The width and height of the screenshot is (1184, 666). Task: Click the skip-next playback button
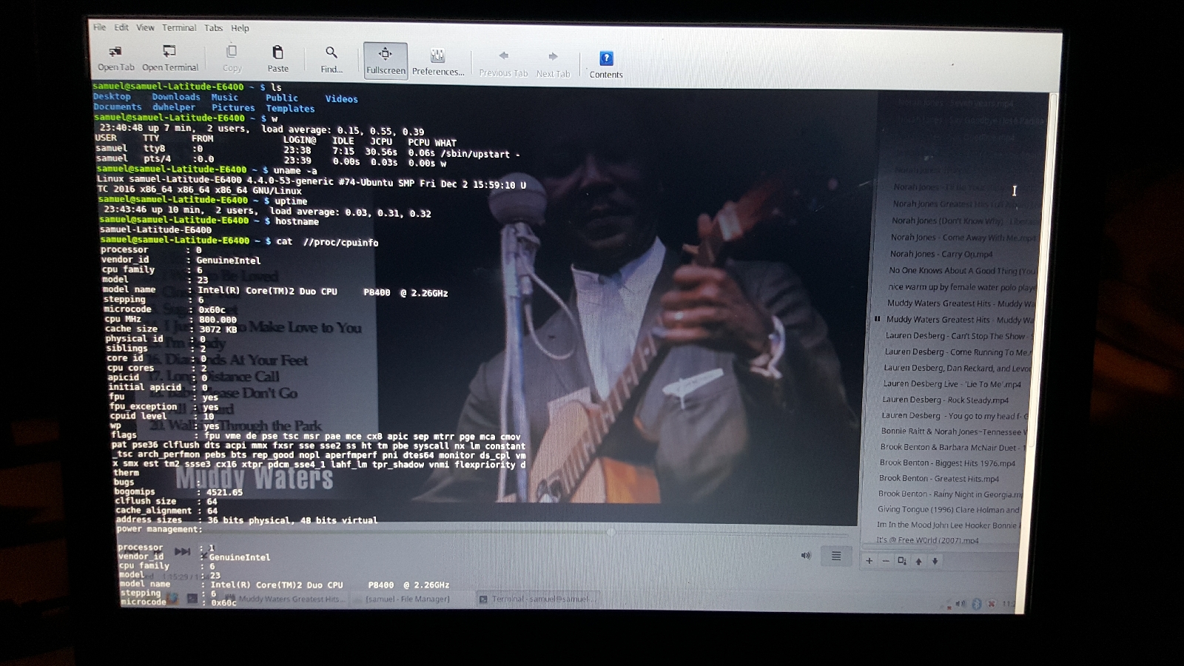[182, 551]
